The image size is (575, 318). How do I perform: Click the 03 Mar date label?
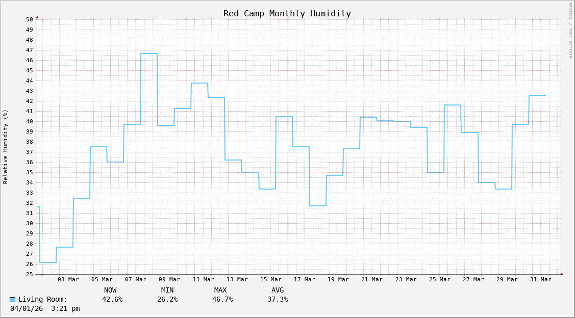tap(68, 279)
